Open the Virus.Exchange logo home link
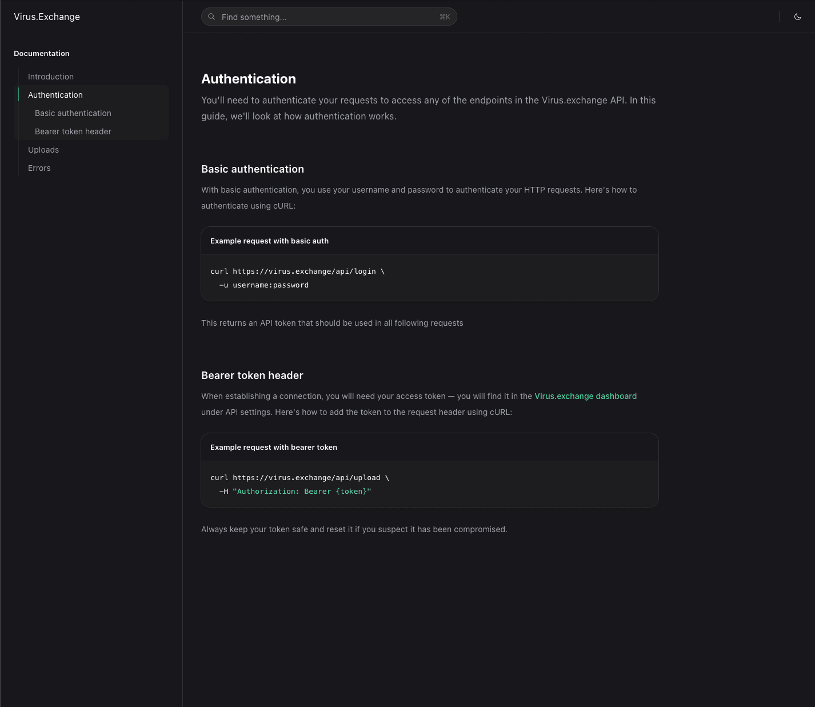This screenshot has width=815, height=707. [x=47, y=17]
